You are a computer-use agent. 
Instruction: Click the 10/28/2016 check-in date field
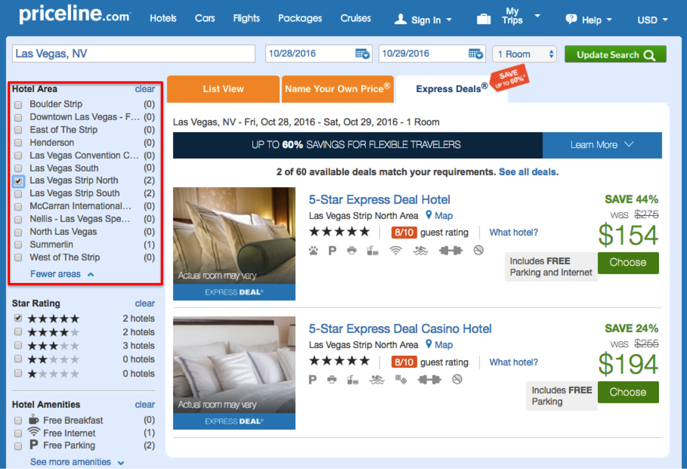(319, 54)
